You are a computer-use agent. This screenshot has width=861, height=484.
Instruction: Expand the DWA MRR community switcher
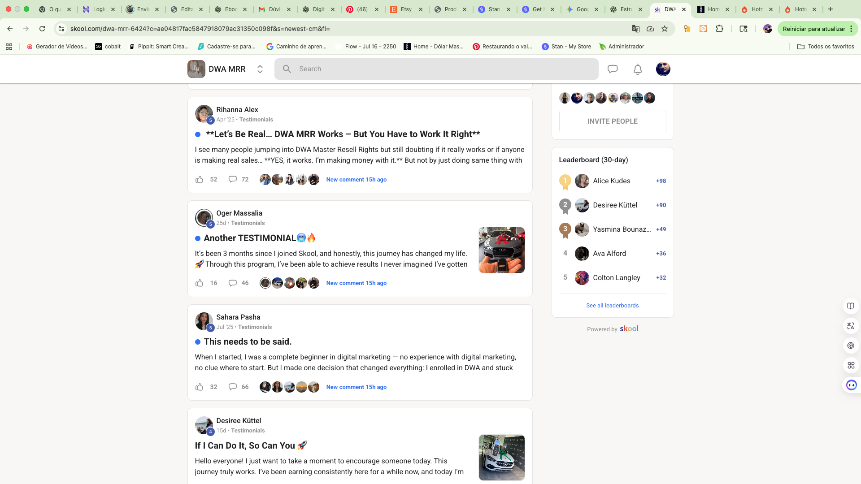[260, 69]
